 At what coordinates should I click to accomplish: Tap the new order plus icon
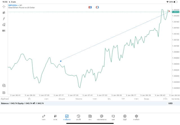(x=4, y=93)
